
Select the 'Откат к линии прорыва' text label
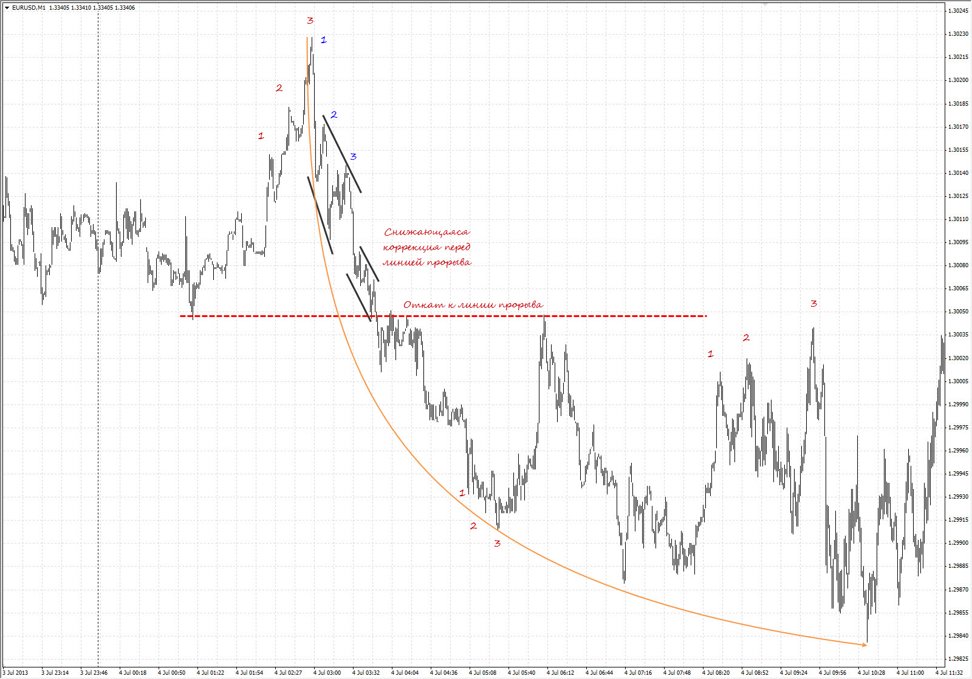point(473,305)
